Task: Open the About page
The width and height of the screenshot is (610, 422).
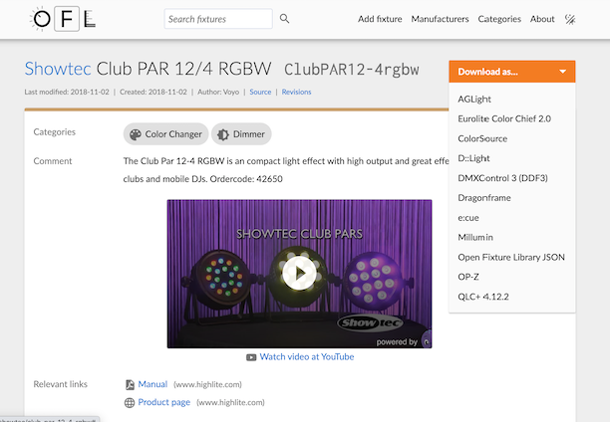Action: pos(542,19)
